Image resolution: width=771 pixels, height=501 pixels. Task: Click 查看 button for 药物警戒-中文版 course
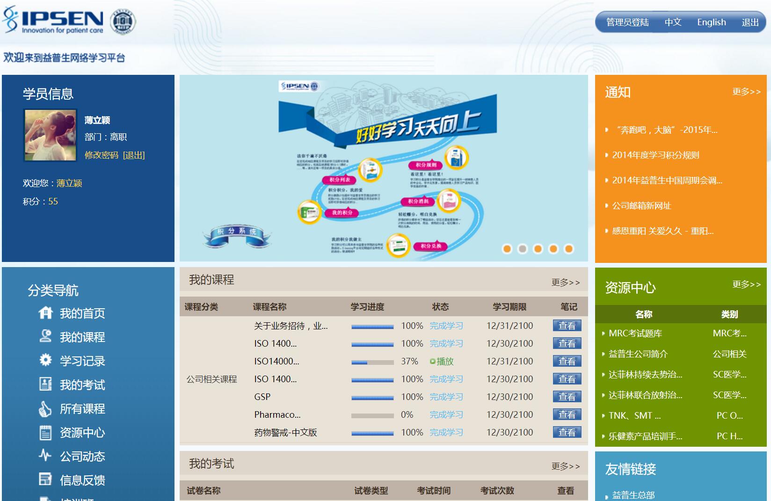567,432
